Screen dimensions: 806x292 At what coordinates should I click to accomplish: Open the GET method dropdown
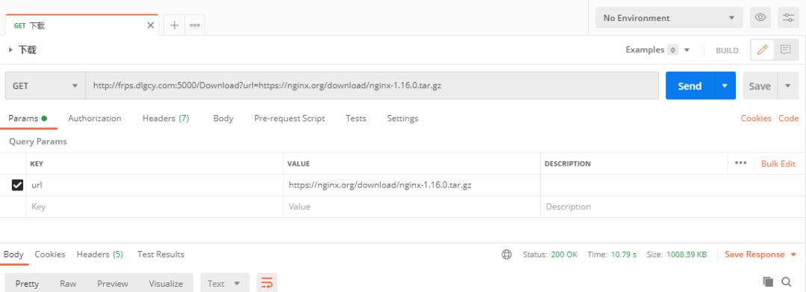[46, 86]
